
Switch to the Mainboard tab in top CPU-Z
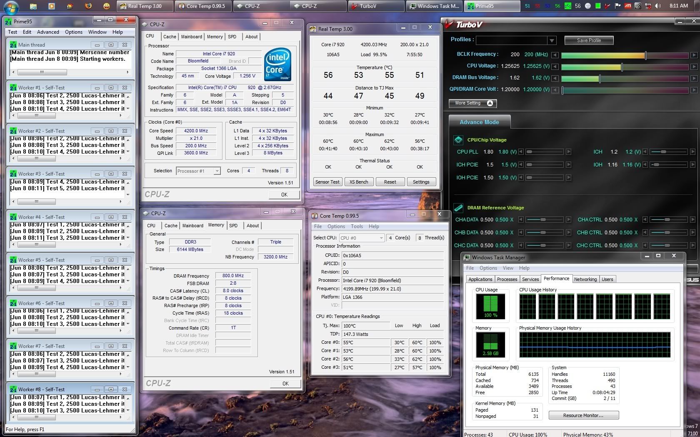click(x=192, y=37)
